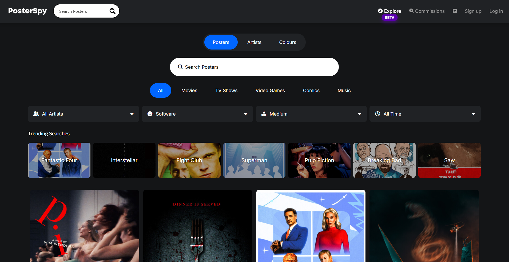
Task: Click the magnifier icon in main search box
Action: point(180,67)
